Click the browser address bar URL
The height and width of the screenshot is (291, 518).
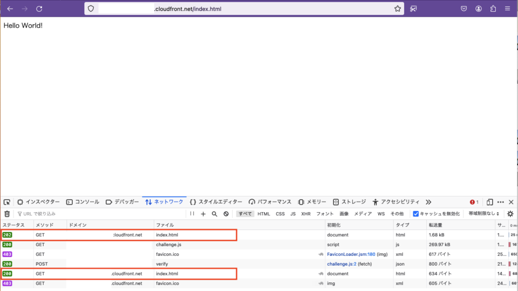pos(244,9)
